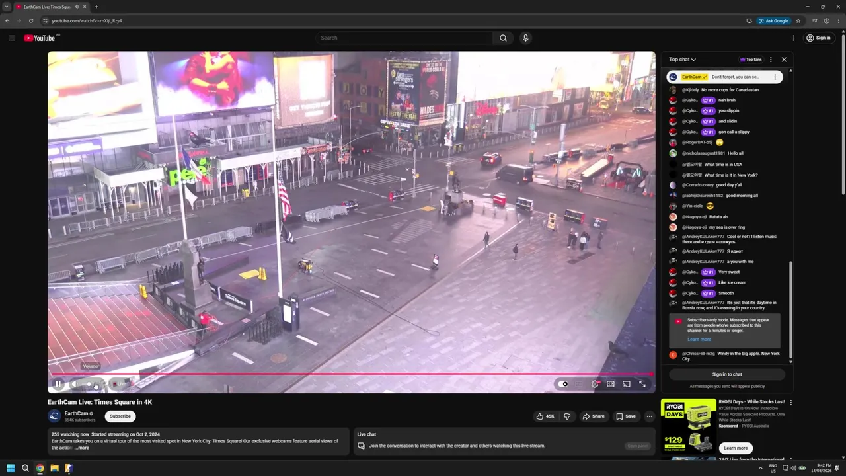The width and height of the screenshot is (846, 476).
Task: Open the Top fans leaderboard
Action: coord(751,59)
